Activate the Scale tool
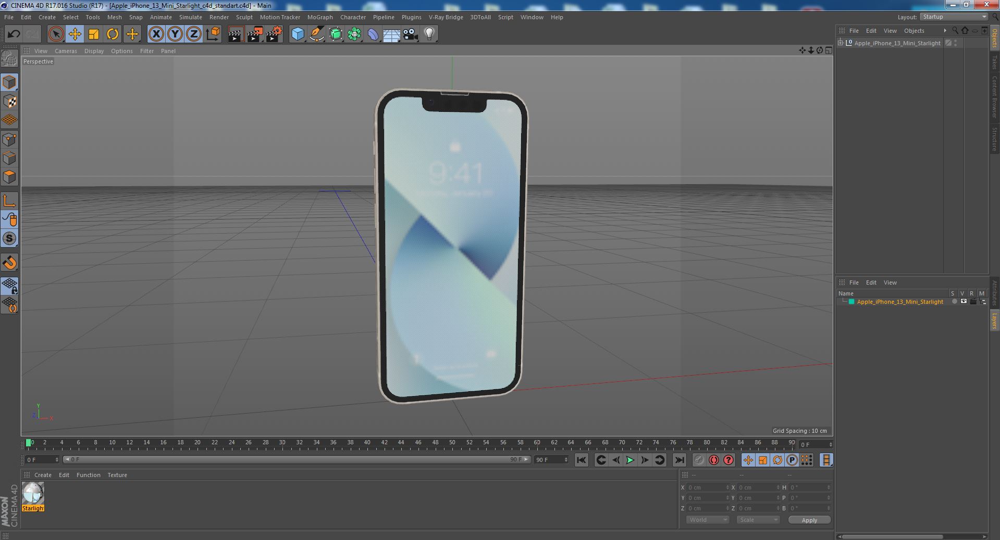The image size is (1000, 540). click(93, 34)
